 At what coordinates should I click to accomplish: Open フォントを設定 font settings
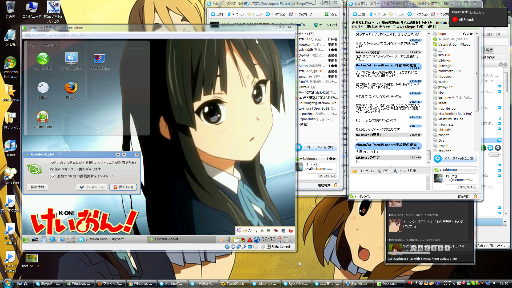[405, 171]
